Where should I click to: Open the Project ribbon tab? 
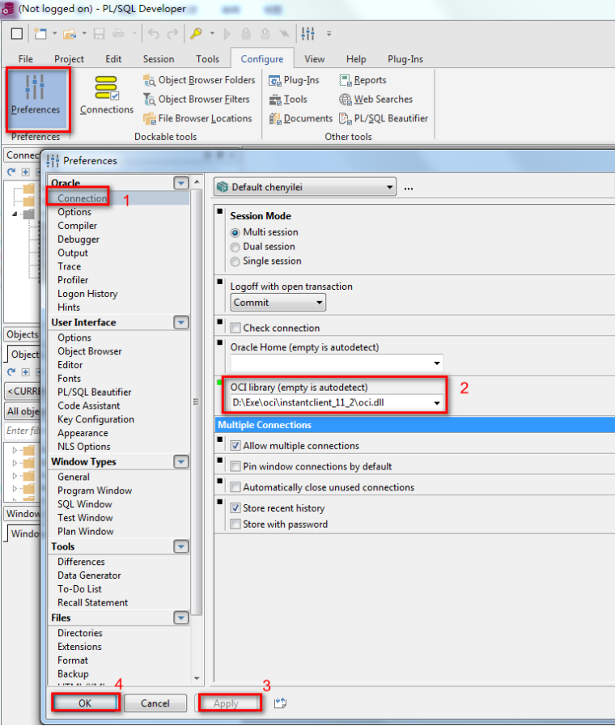pos(69,59)
